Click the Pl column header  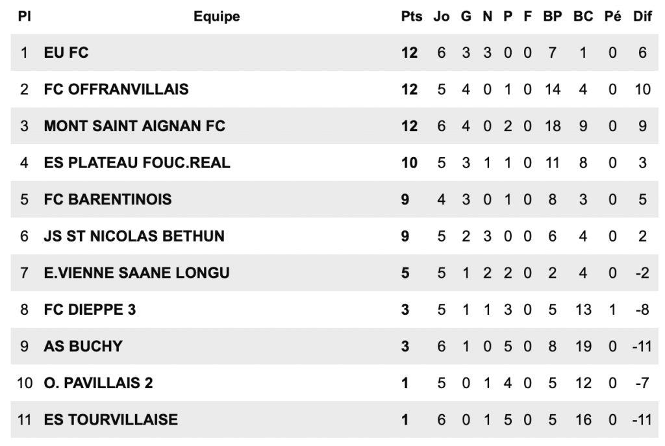tap(23, 17)
